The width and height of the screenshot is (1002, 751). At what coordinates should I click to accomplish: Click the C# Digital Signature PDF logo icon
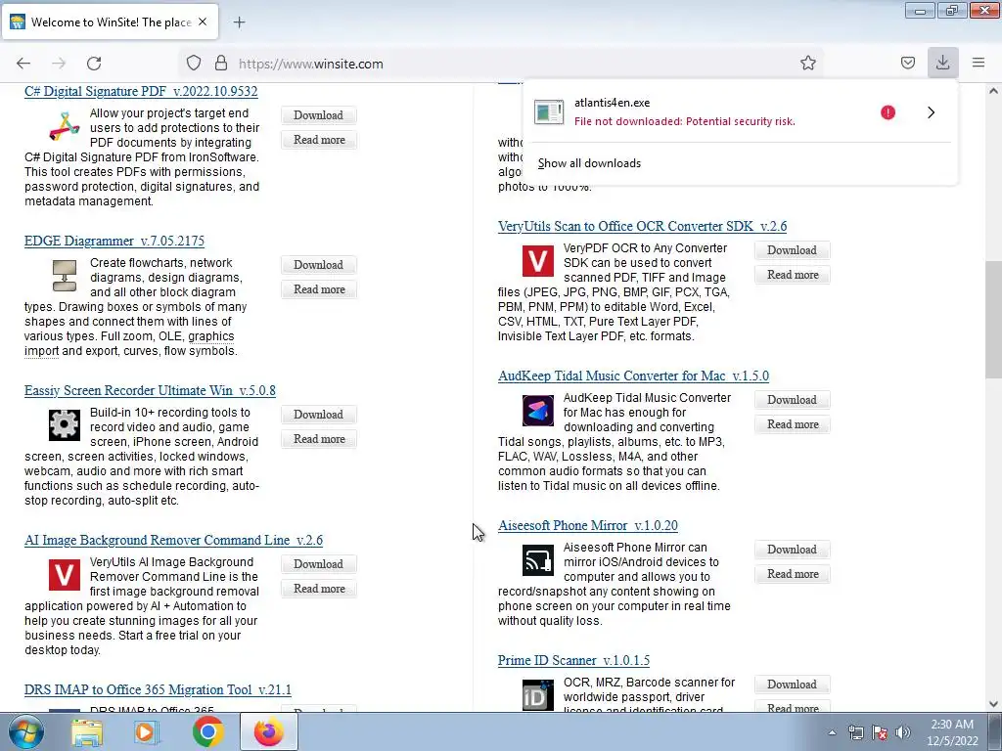65,126
